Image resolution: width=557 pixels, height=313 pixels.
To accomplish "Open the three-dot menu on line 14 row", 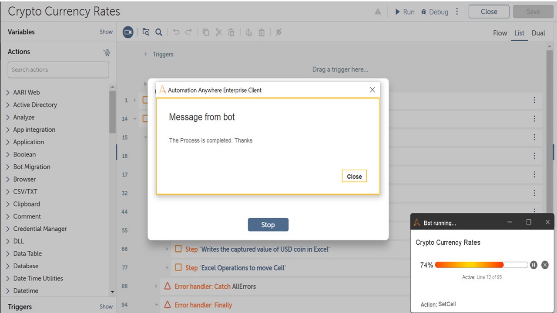I will pos(534,119).
